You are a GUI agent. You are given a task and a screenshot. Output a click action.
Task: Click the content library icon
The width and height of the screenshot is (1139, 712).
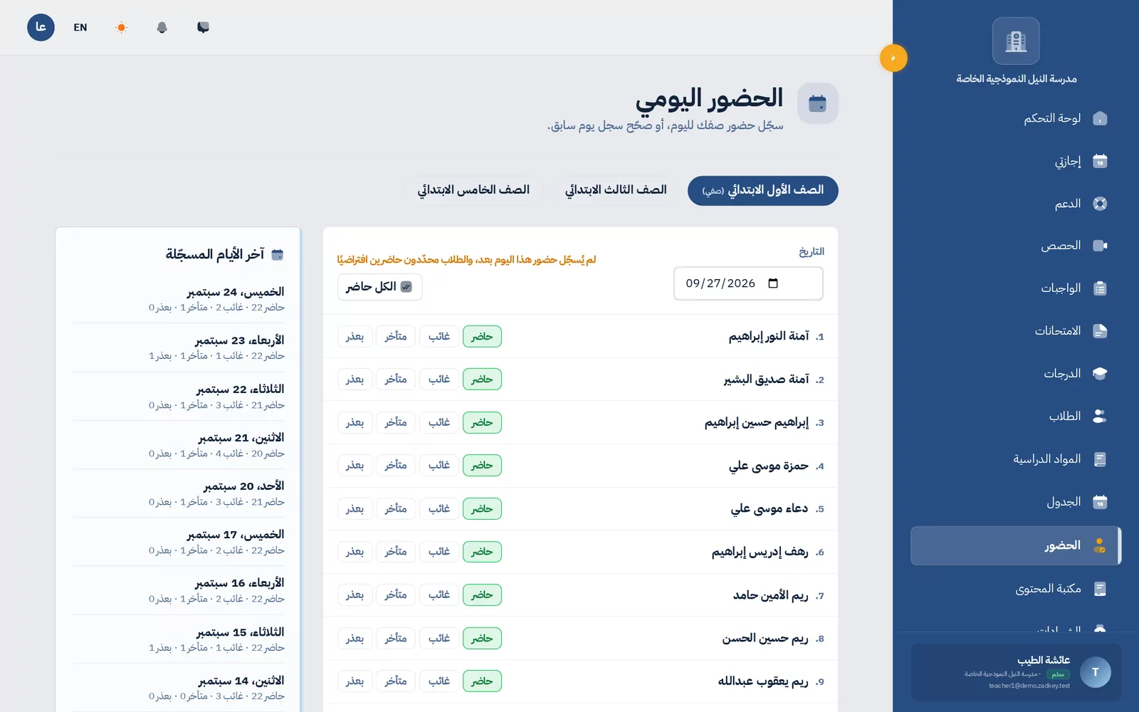1100,589
